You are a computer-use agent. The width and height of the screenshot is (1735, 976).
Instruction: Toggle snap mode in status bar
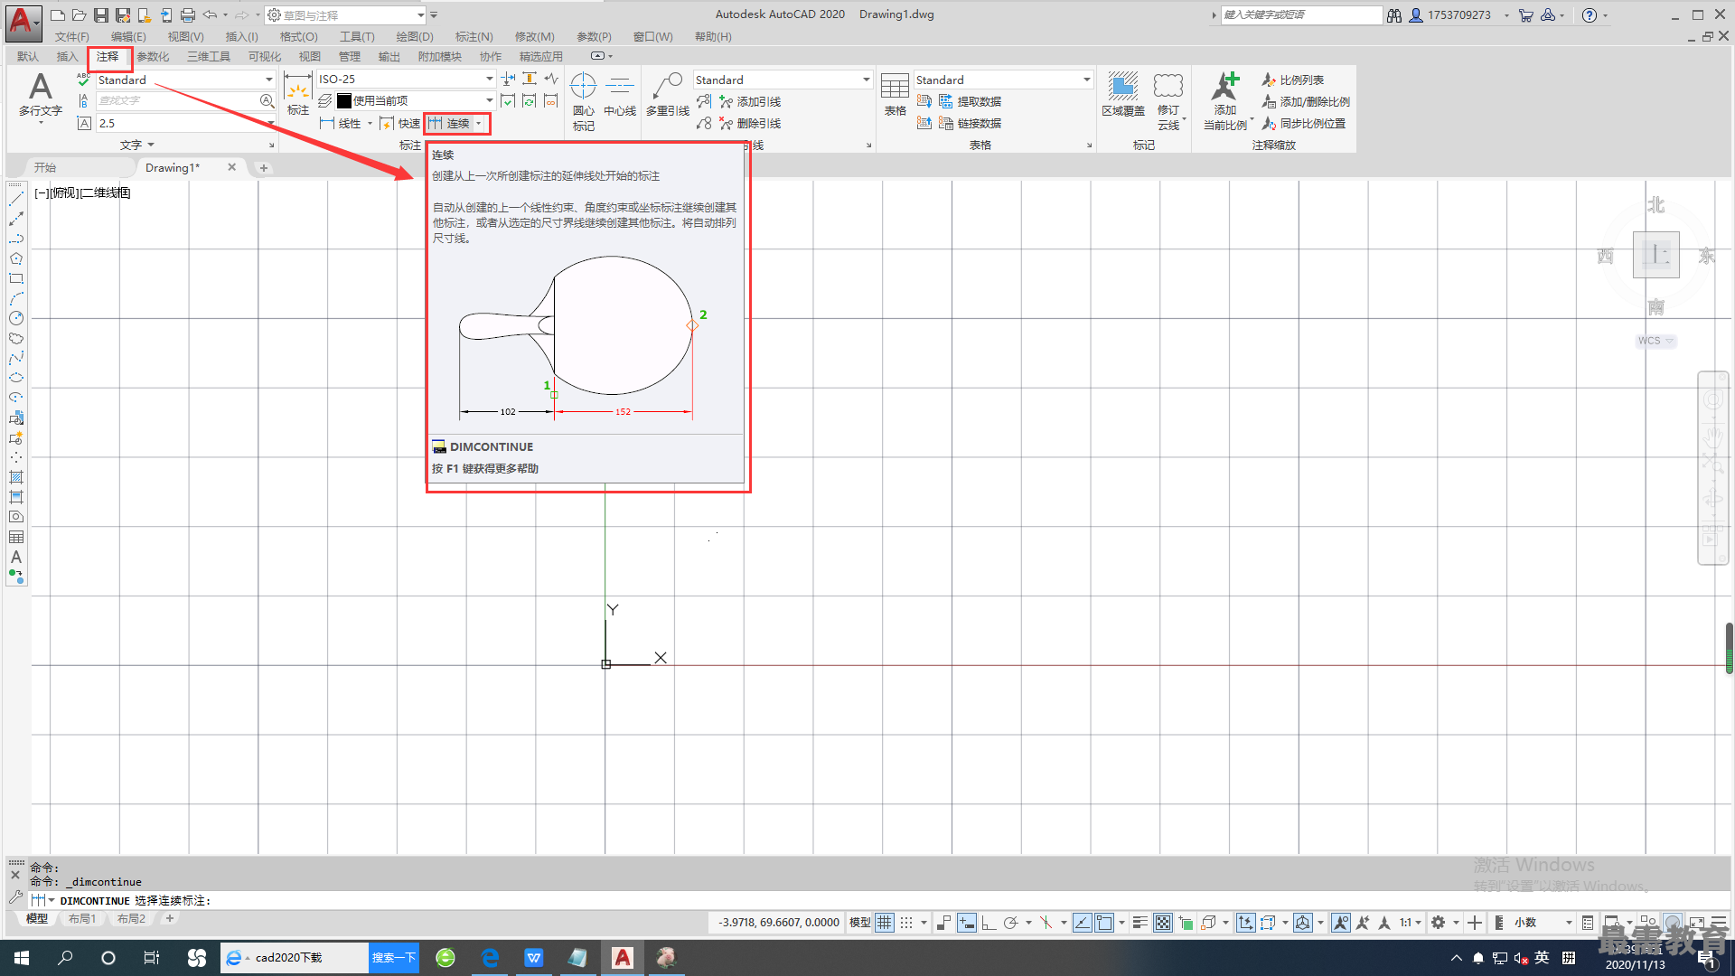pos(906,922)
